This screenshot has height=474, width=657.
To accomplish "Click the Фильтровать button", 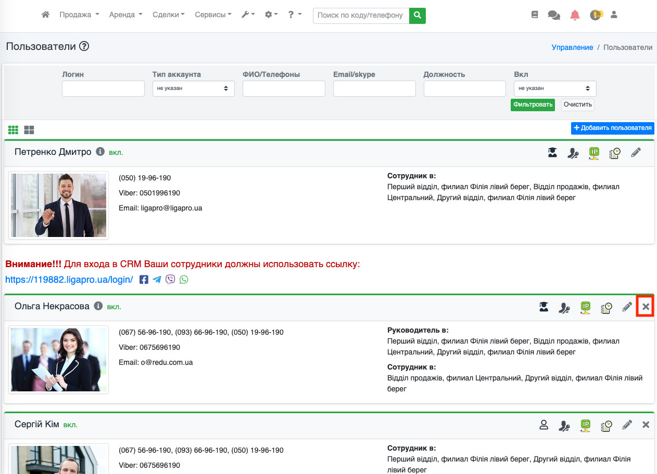I will [x=533, y=104].
